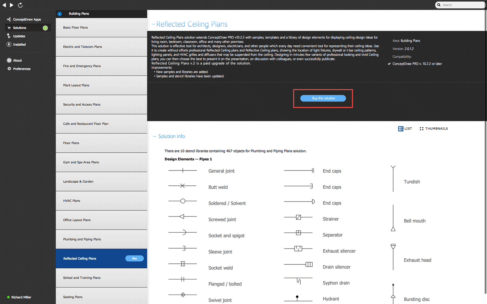This screenshot has height=304, width=487.
Task: Click the Tundish pipe symbol
Action: (x=393, y=179)
